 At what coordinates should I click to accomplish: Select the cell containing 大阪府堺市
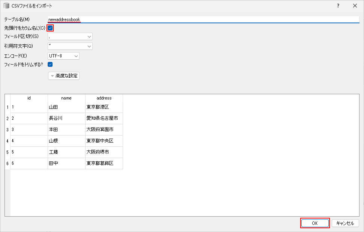click(104, 152)
